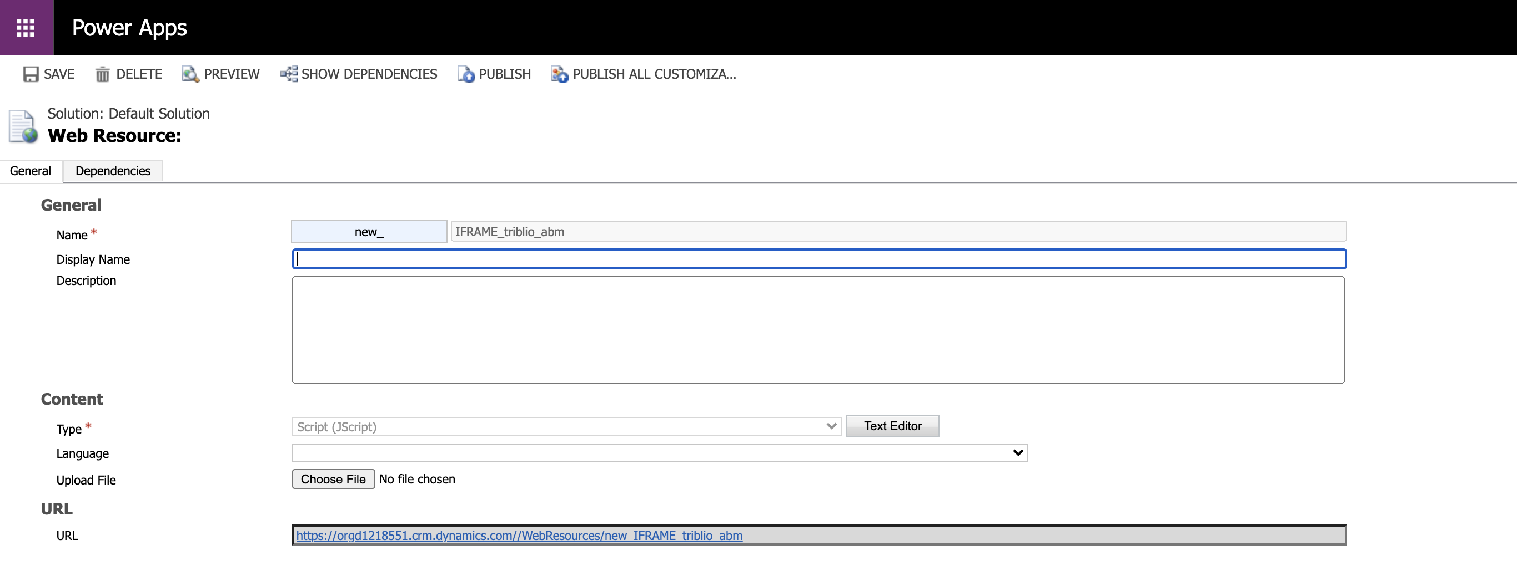Click the 'Solution: Default Solution' text

pos(128,114)
